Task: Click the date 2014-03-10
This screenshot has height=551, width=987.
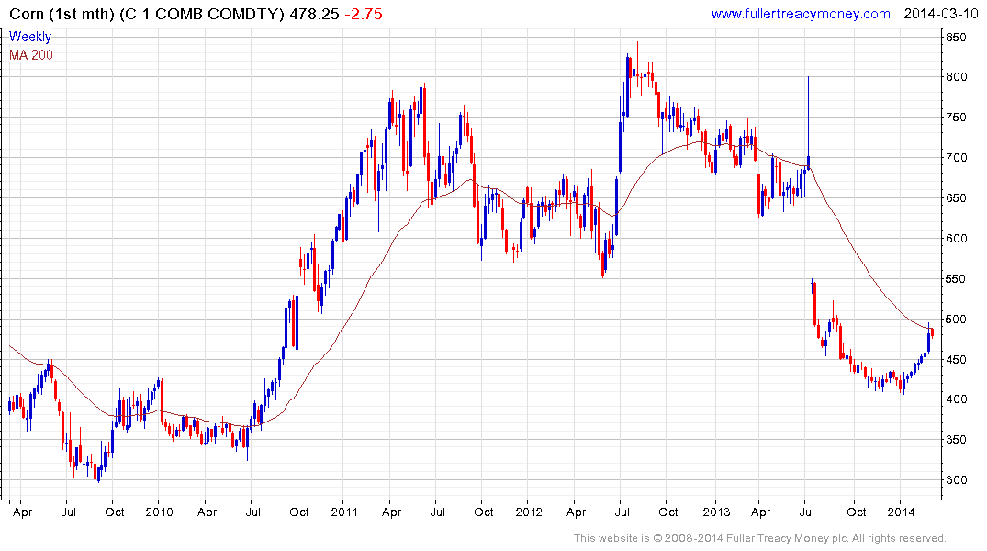Action: point(940,14)
